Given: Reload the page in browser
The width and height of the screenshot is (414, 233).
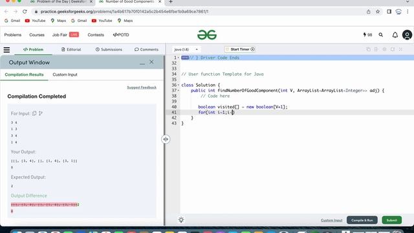Looking at the screenshot, I should pyautogui.click(x=25, y=12).
